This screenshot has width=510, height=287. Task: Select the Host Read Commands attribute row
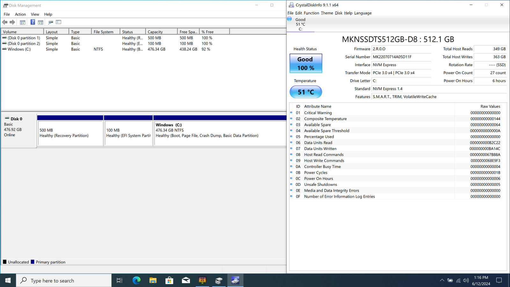[x=395, y=155]
